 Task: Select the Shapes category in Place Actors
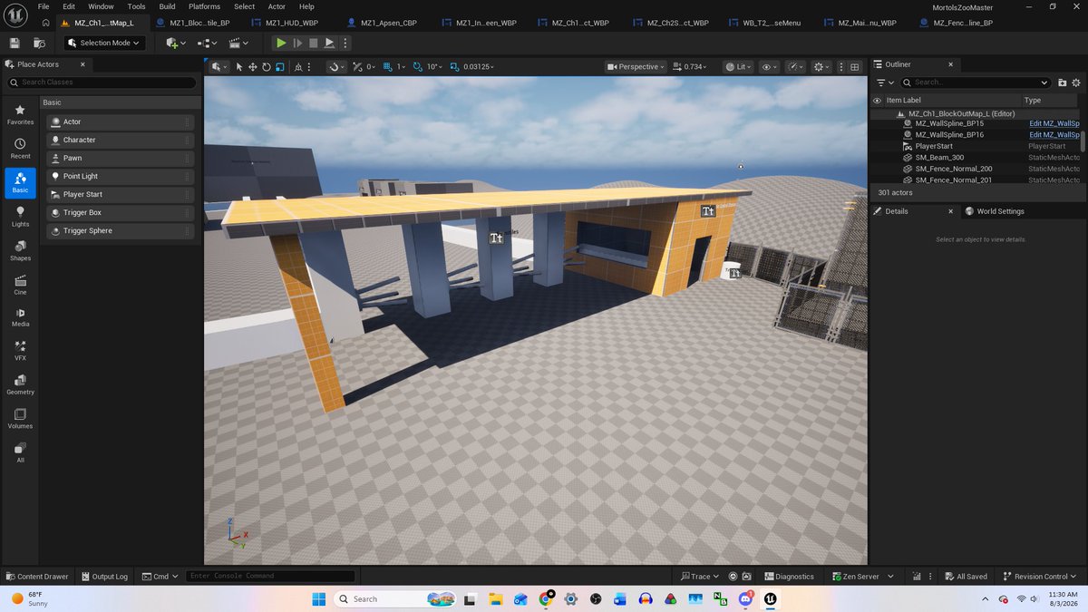20,251
